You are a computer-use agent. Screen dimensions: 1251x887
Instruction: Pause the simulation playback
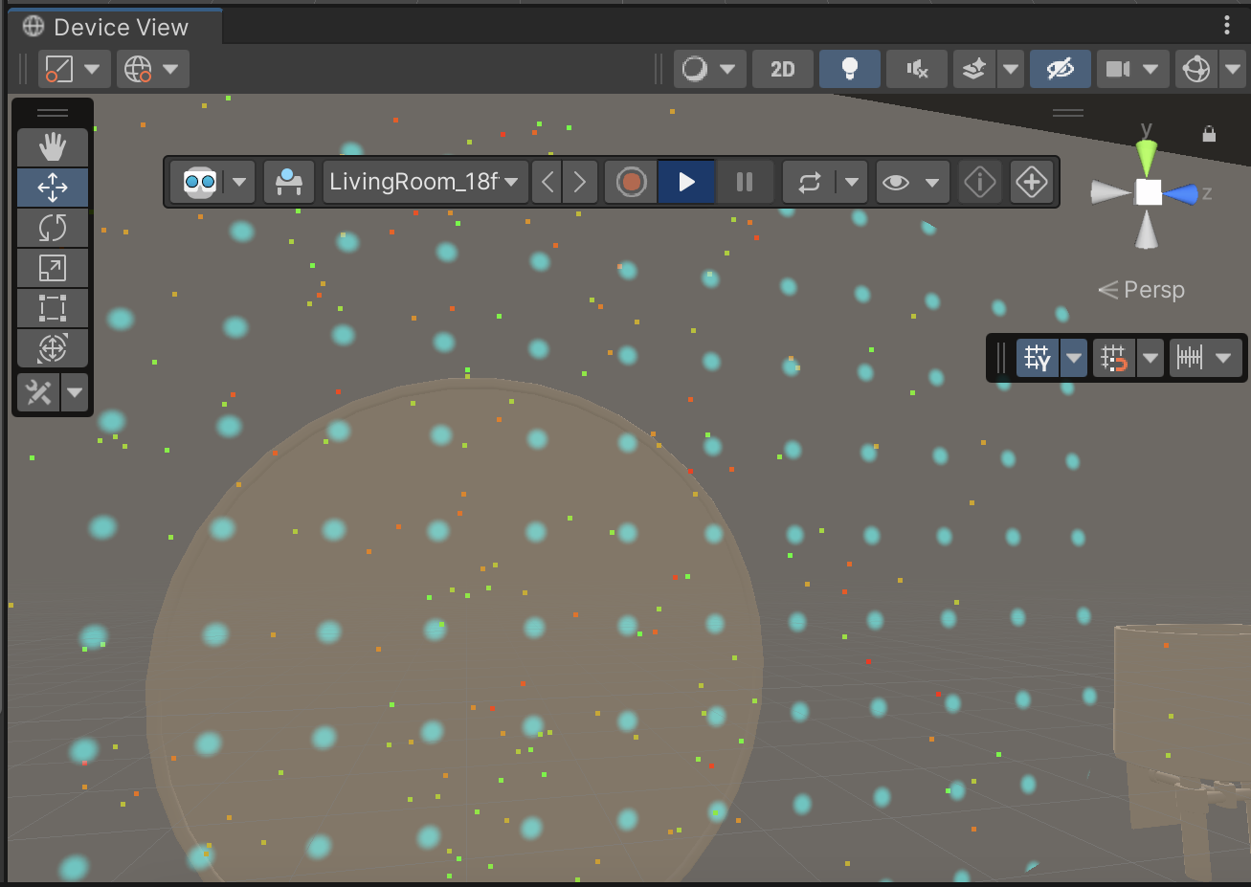tap(744, 182)
